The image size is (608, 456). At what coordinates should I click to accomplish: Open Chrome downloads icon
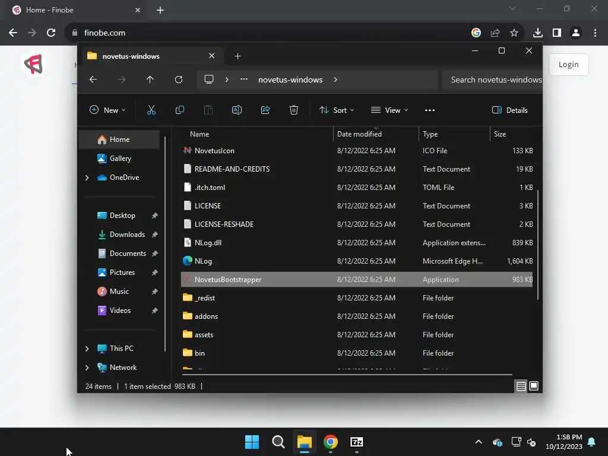click(x=538, y=33)
